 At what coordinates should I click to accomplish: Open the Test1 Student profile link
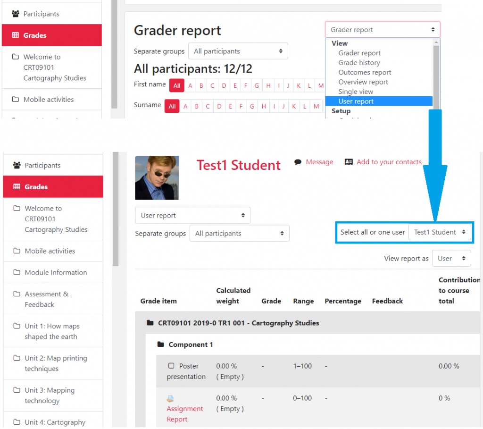coord(238,165)
